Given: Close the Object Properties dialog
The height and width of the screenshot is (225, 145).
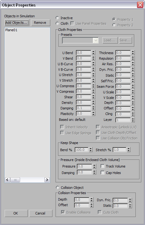Looking at the screenshot, I should 140,5.
